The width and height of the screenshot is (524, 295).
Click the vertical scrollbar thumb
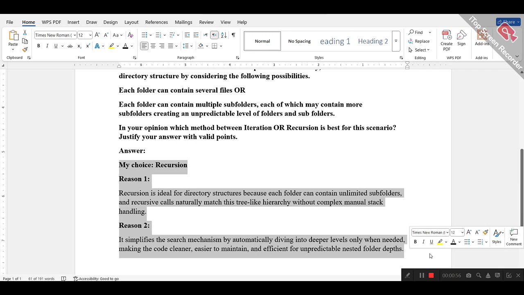522,187
